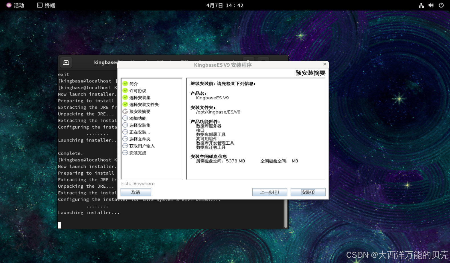Click the 空闲磁盘空间 MB label
This screenshot has width=450, height=263.
(279, 161)
